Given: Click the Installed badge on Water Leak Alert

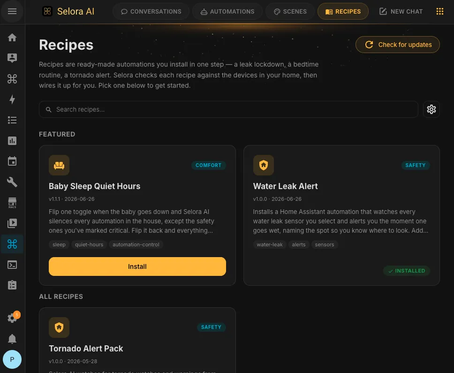Looking at the screenshot, I should (x=407, y=271).
